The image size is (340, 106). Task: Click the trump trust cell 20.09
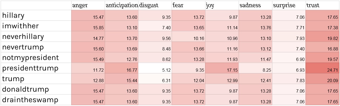pyautogui.click(x=322, y=79)
